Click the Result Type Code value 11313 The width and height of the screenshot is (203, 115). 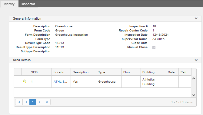tap(60, 43)
